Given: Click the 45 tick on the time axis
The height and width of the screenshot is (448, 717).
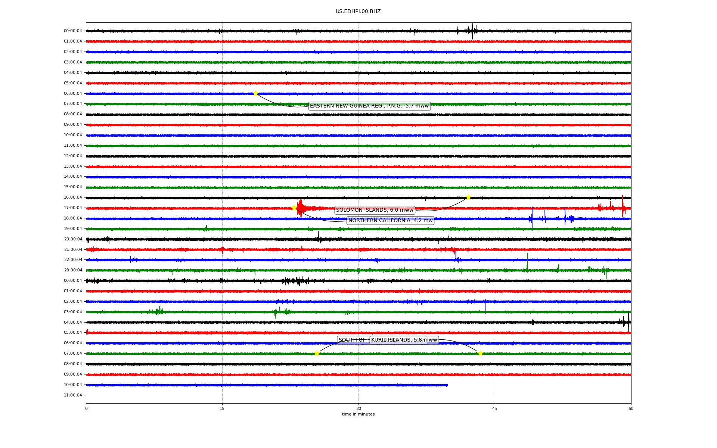Looking at the screenshot, I should pyautogui.click(x=495, y=408).
